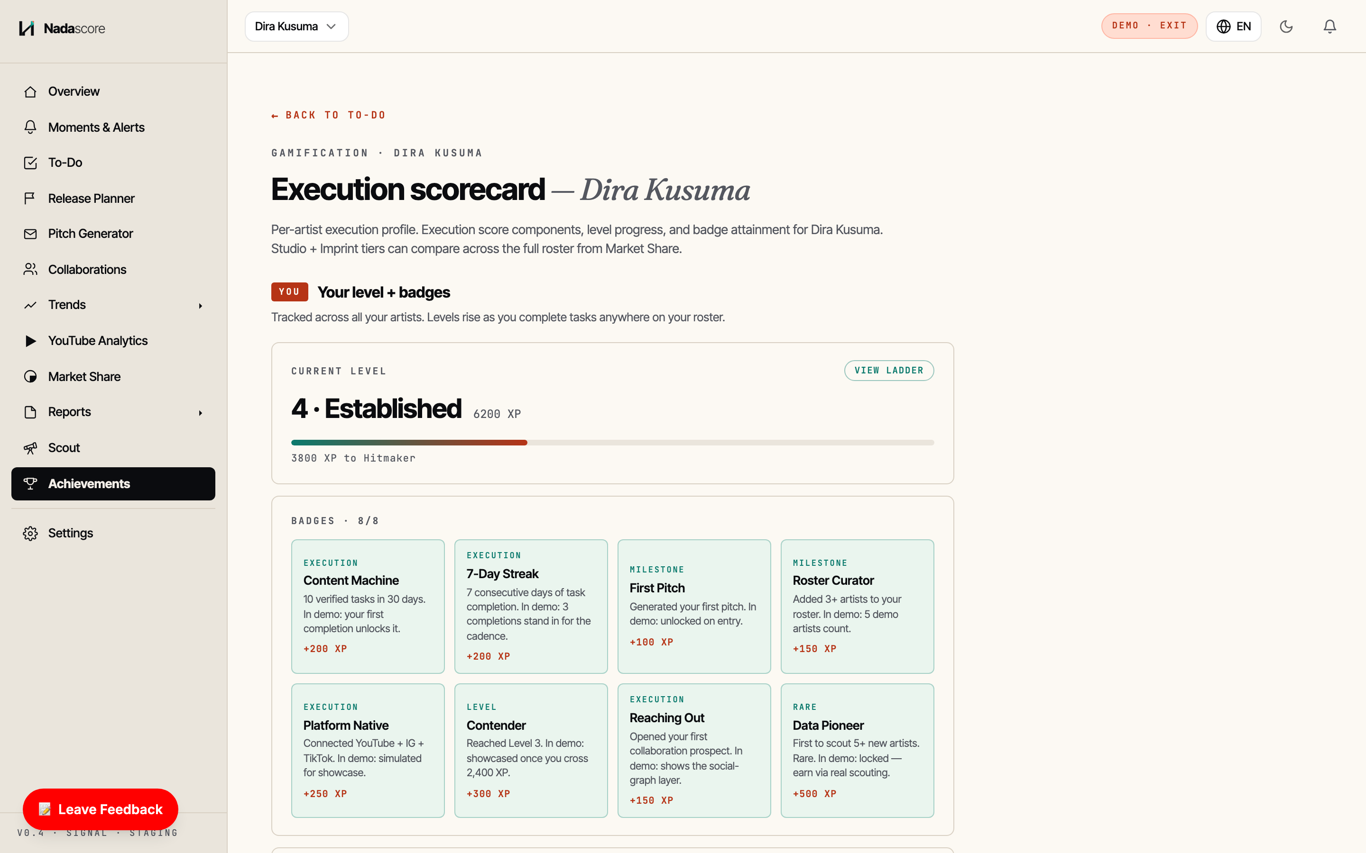Screen dimensions: 1366x853
Task: Click the YouTube Analytics play icon
Action: pos(30,341)
